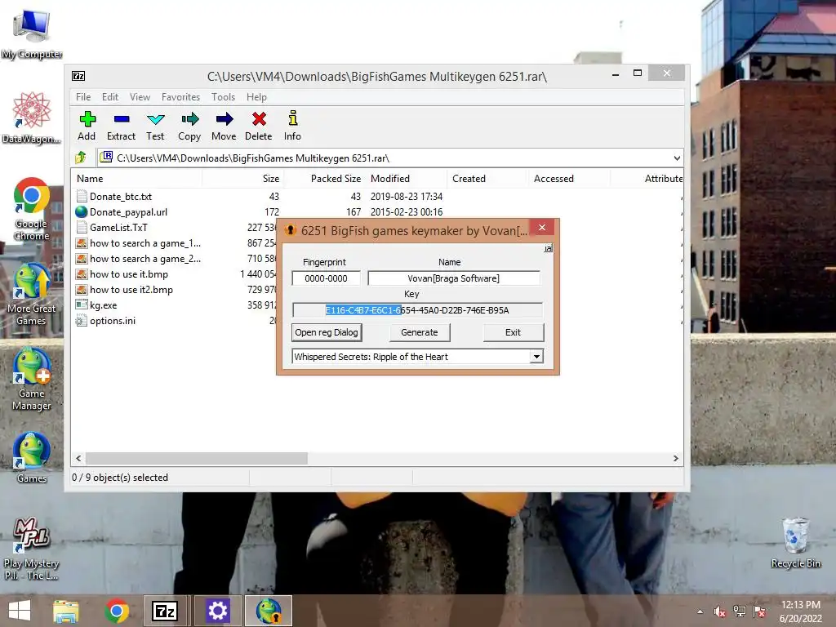Screen dimensions: 836x627
Task: Click the generated Key field
Action: tap(417, 310)
